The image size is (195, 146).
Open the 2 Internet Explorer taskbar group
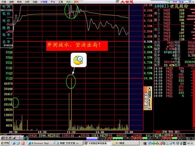(x=41, y=143)
